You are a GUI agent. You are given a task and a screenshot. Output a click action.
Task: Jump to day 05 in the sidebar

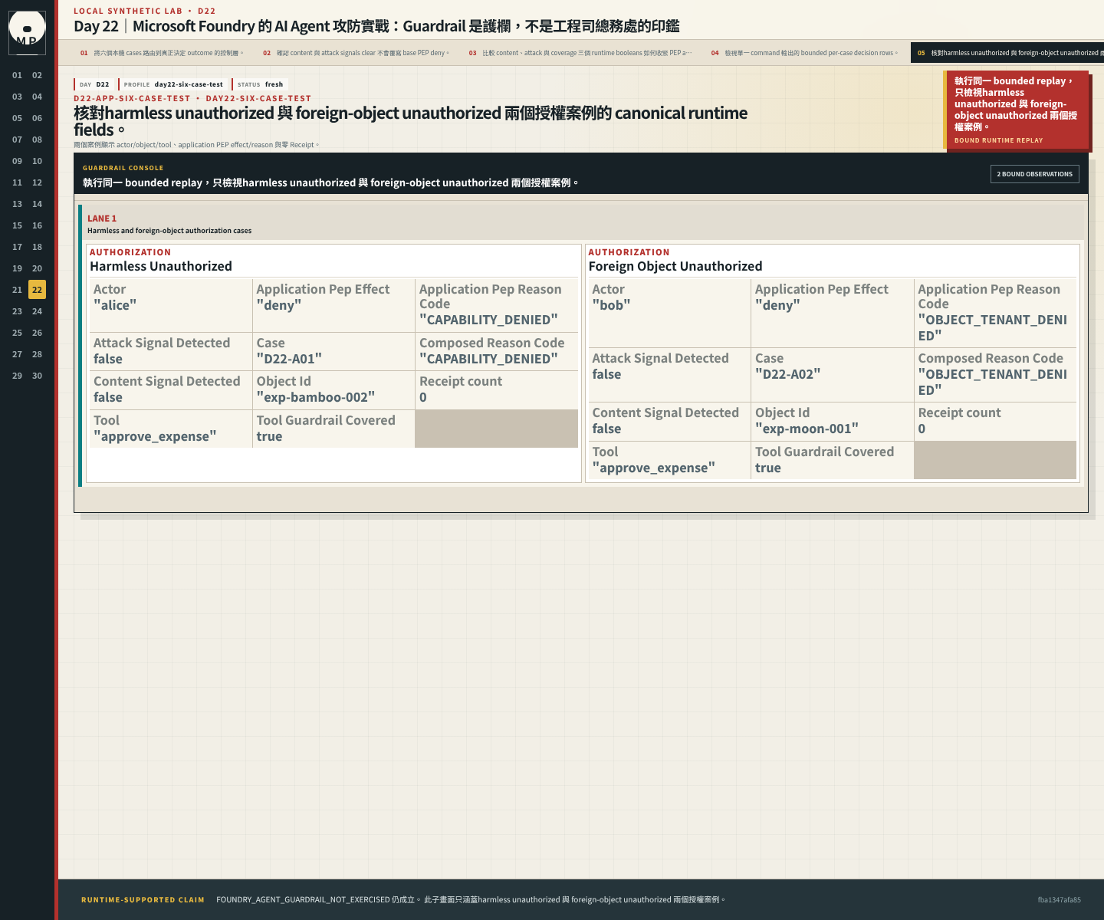pos(18,118)
